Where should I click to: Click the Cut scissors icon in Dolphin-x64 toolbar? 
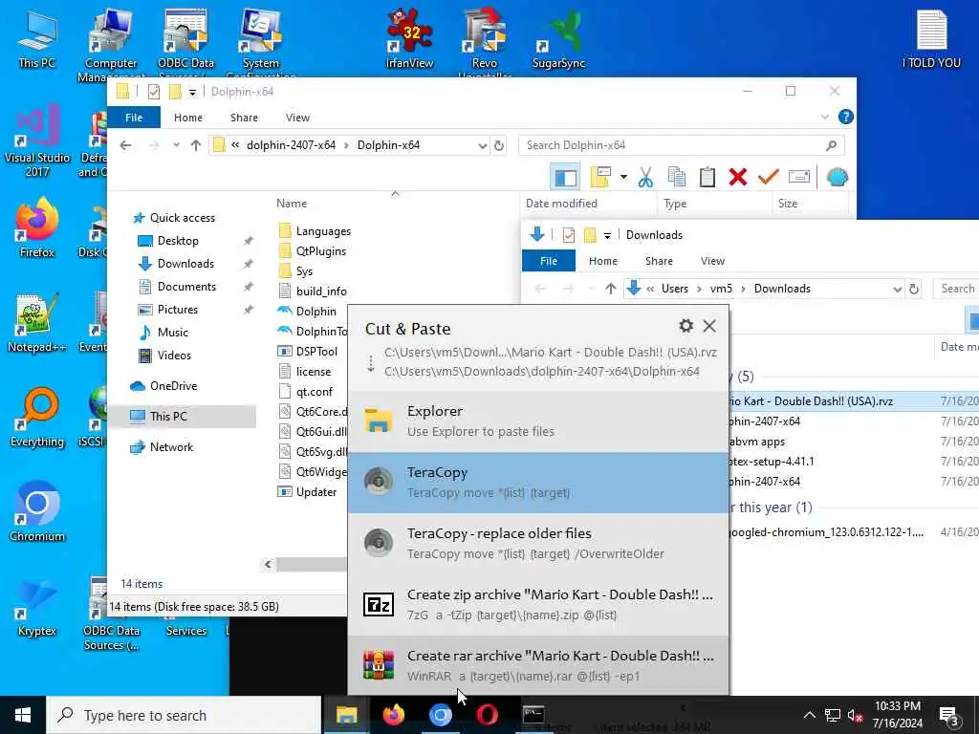(645, 178)
